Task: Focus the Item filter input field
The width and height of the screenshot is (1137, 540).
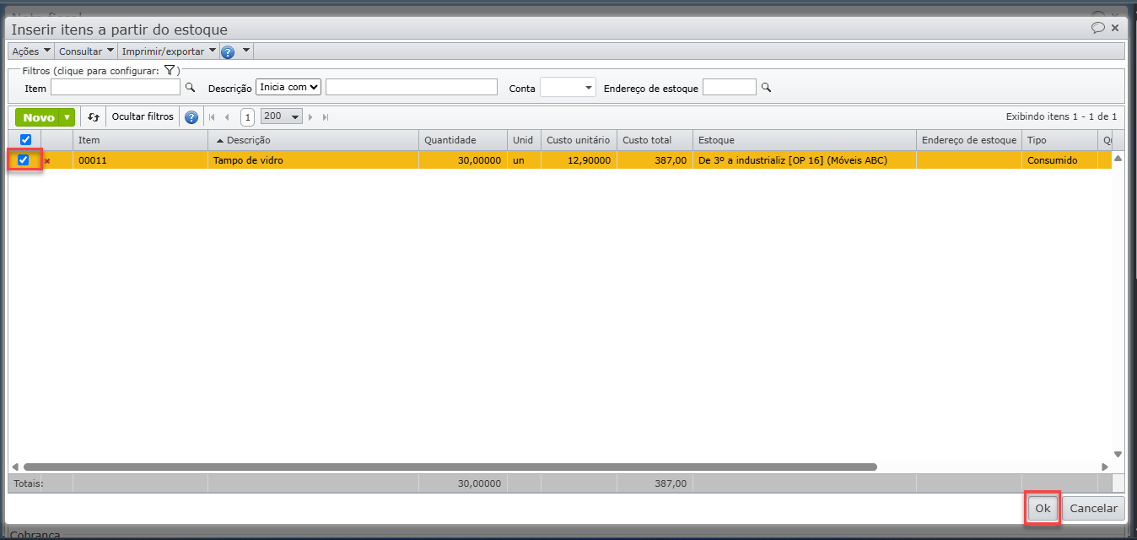Action: 116,87
